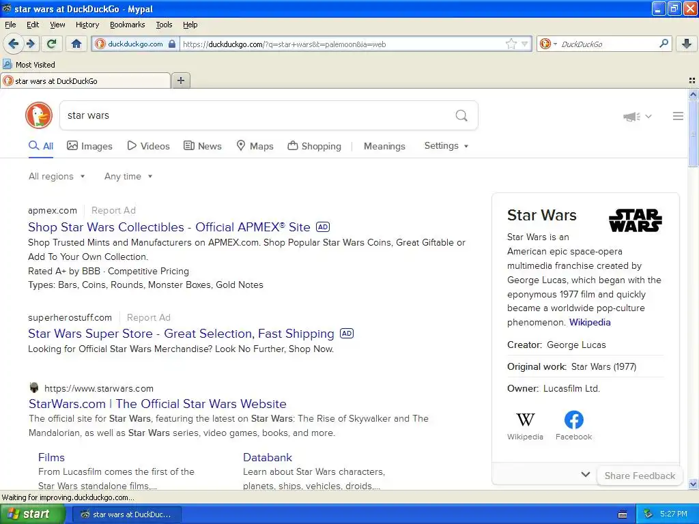The width and height of the screenshot is (699, 524).
Task: Expand the Settings dropdown
Action: (446, 146)
